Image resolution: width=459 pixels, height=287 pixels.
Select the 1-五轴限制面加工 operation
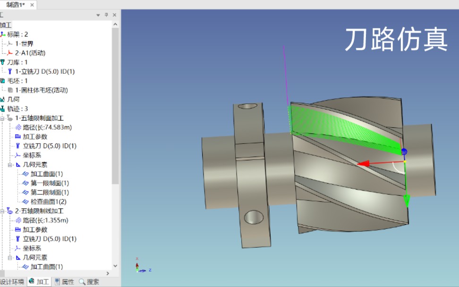39,118
